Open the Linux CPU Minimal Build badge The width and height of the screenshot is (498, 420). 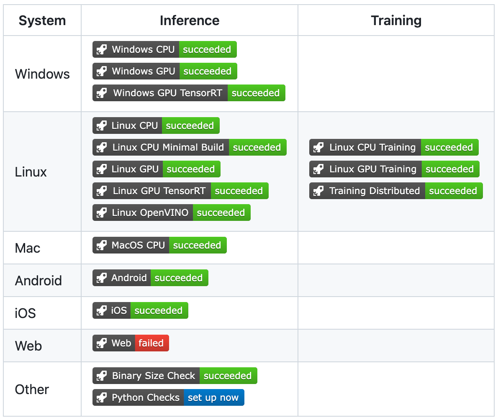[x=168, y=148]
